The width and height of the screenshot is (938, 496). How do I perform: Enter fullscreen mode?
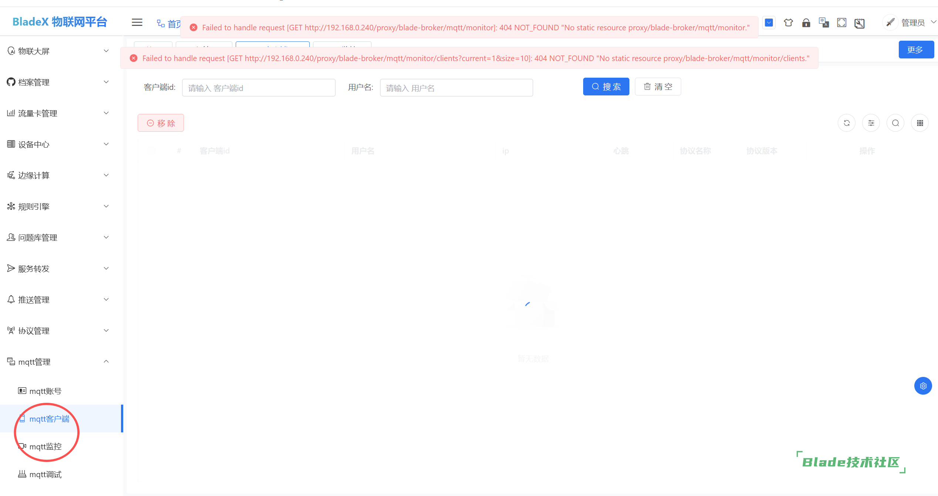[841, 23]
